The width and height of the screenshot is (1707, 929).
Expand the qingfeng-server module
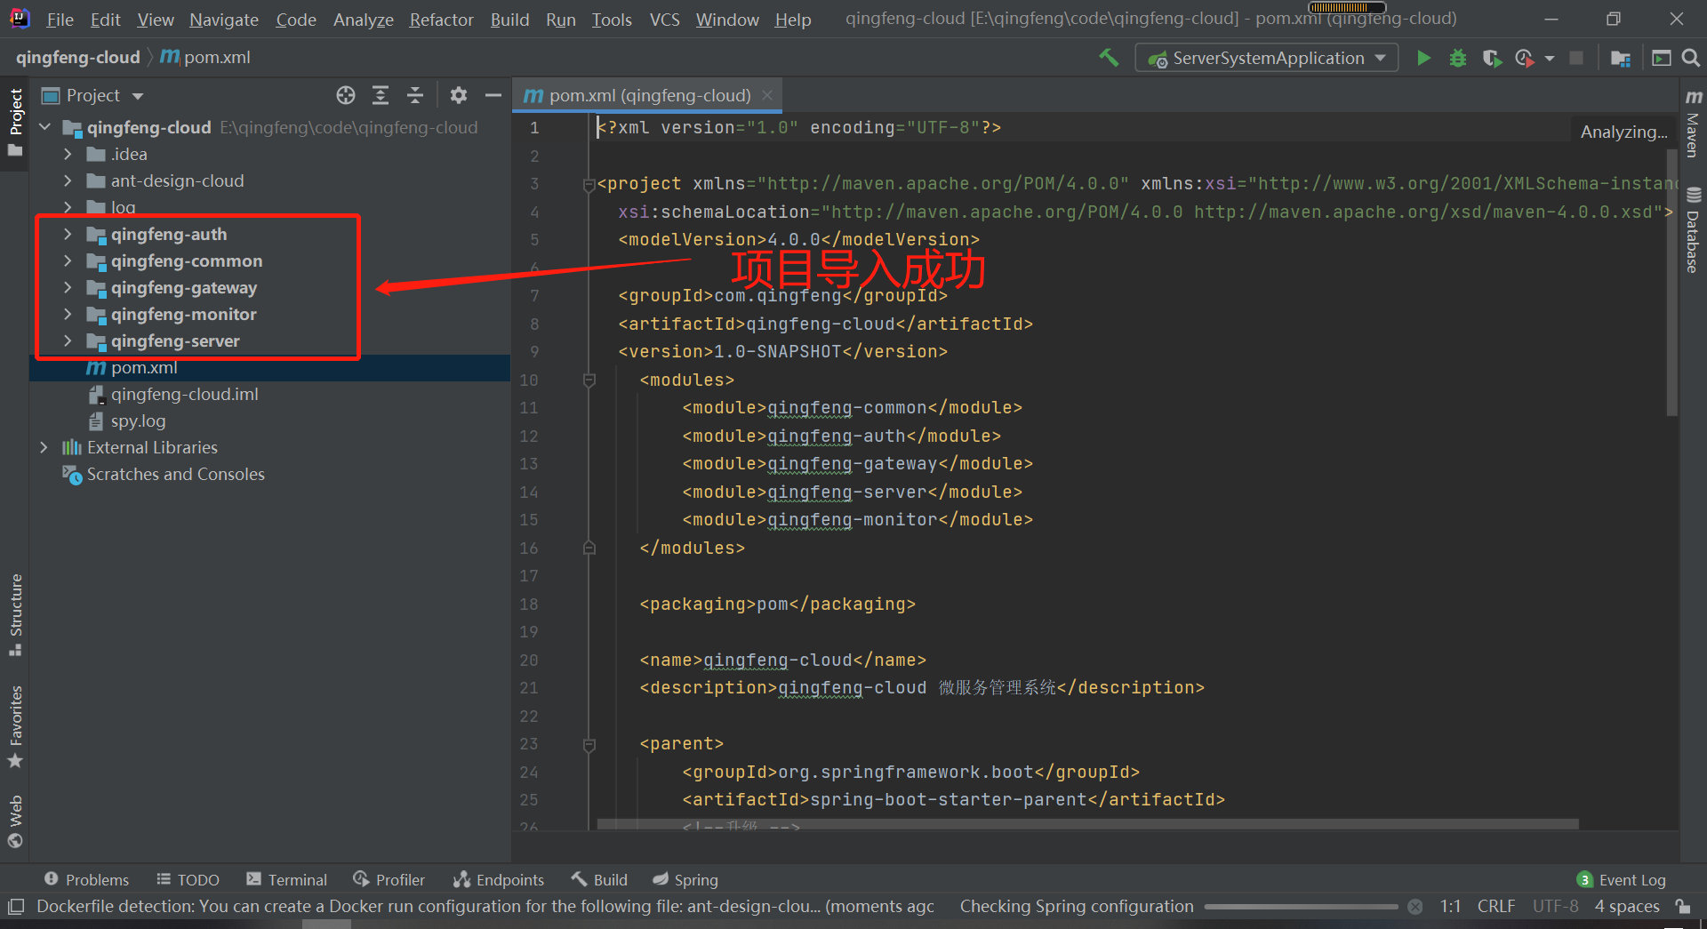click(68, 340)
